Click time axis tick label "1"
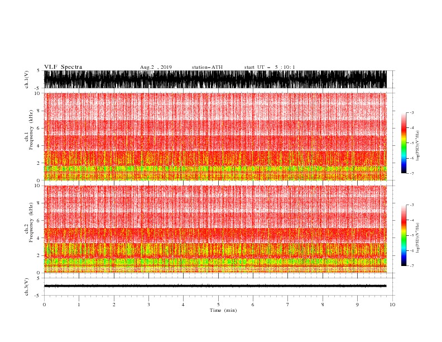 [79, 305]
